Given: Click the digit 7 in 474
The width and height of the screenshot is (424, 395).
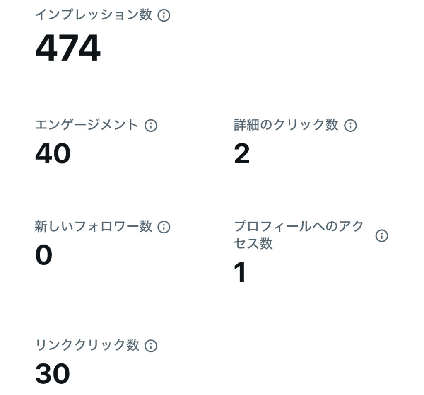Looking at the screenshot, I should (x=68, y=48).
